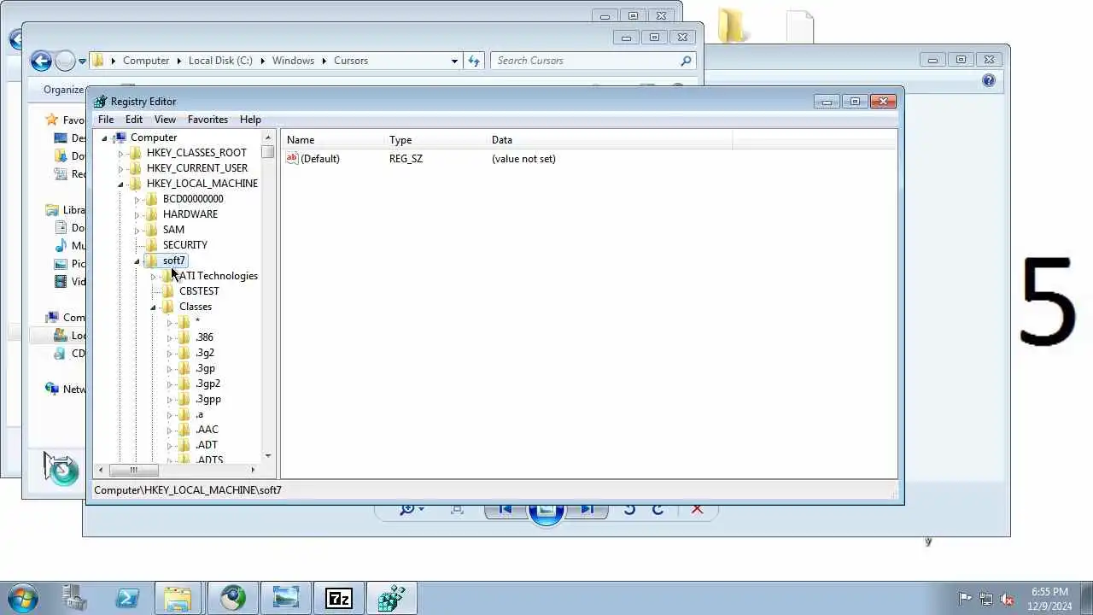1093x615 pixels.
Task: Select the .ADT key folder icon
Action: [x=184, y=445]
